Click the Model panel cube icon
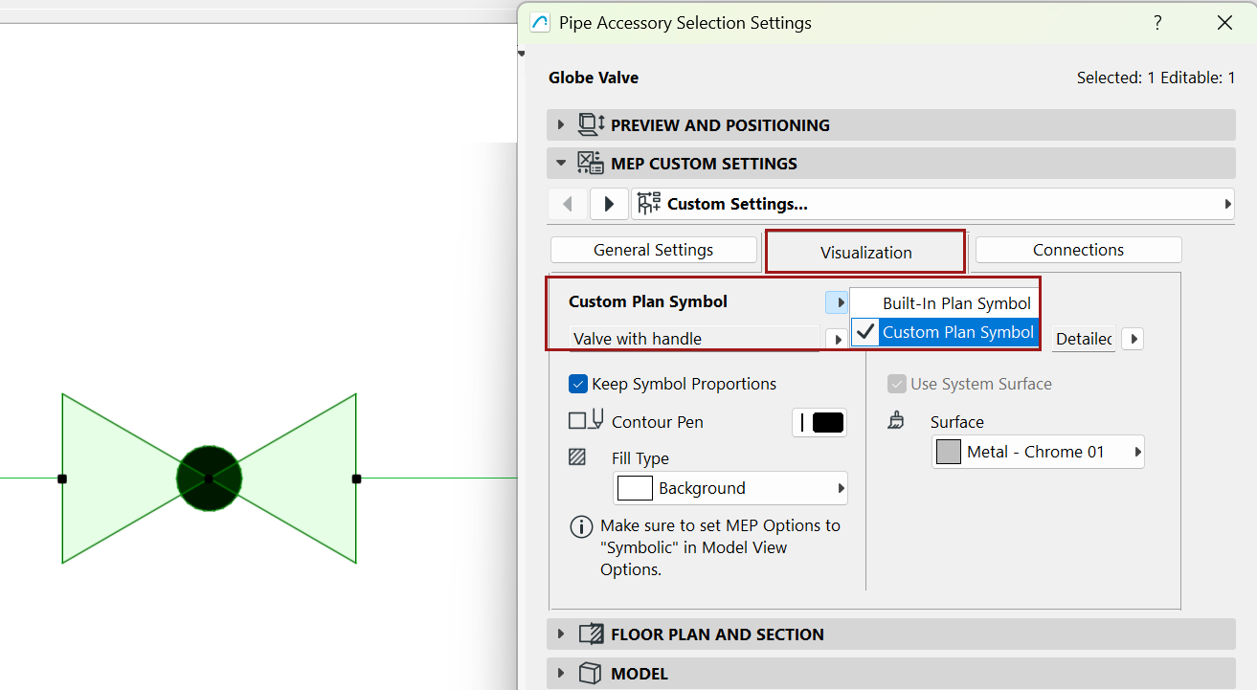The width and height of the screenshot is (1257, 690). point(591,673)
